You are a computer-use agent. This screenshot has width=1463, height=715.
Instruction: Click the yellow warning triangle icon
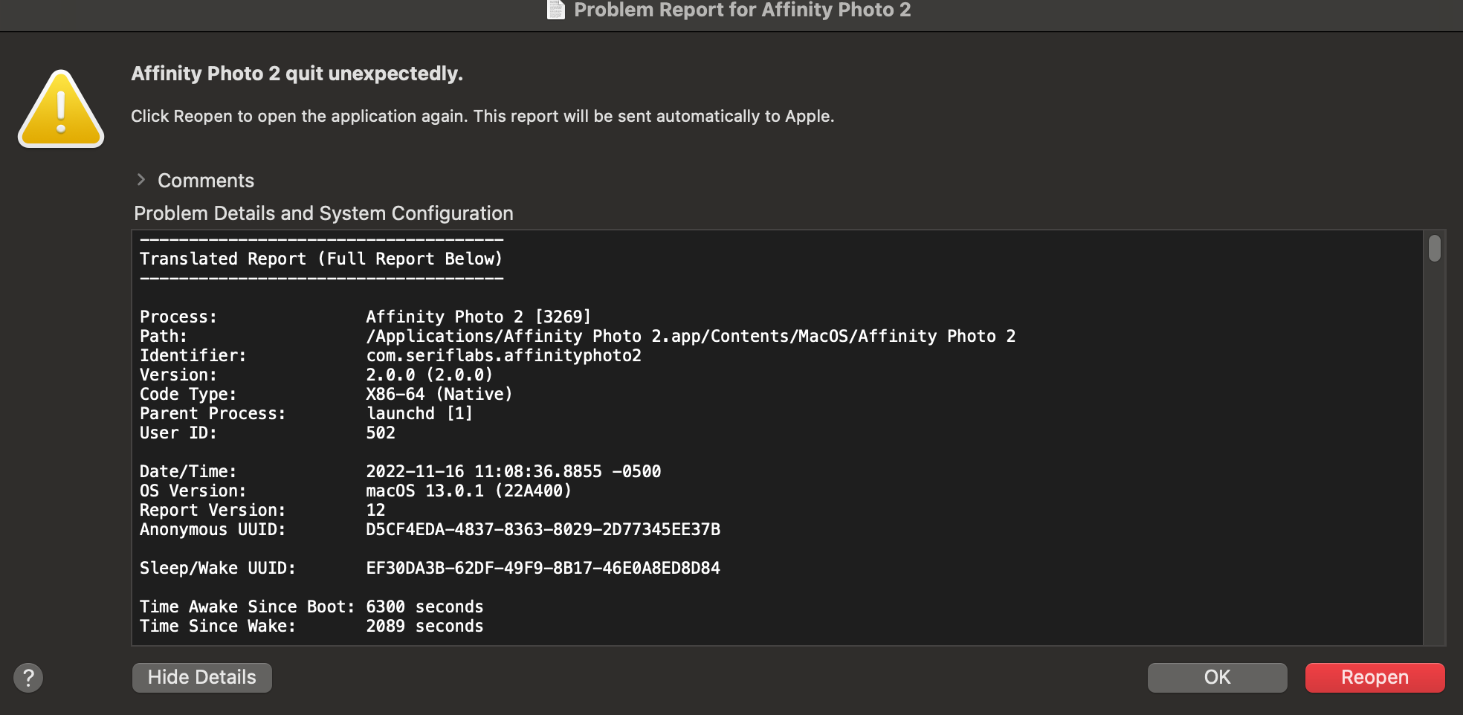[x=61, y=109]
